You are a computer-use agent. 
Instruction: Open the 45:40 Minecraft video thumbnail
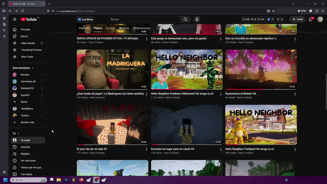coord(112,125)
